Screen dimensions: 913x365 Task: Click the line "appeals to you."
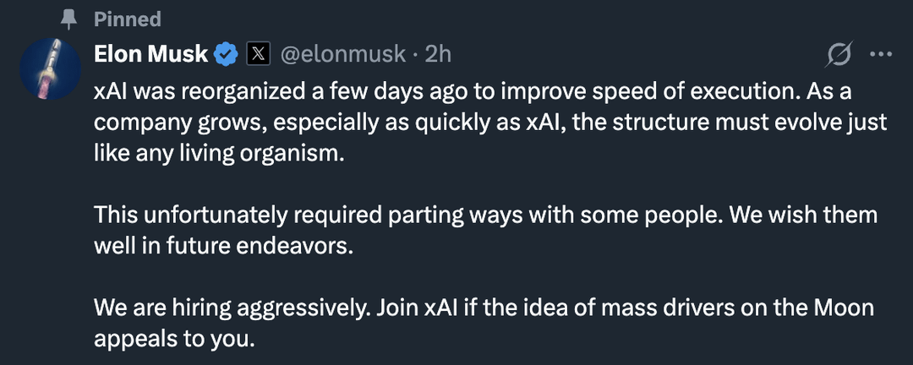pos(174,340)
